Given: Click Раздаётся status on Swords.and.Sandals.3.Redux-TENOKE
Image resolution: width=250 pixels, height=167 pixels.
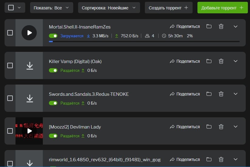Looking at the screenshot, I should 70,103.
